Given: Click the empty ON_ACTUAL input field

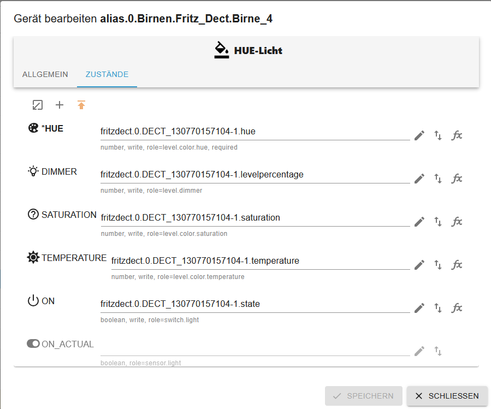Looking at the screenshot, I should pos(255,347).
